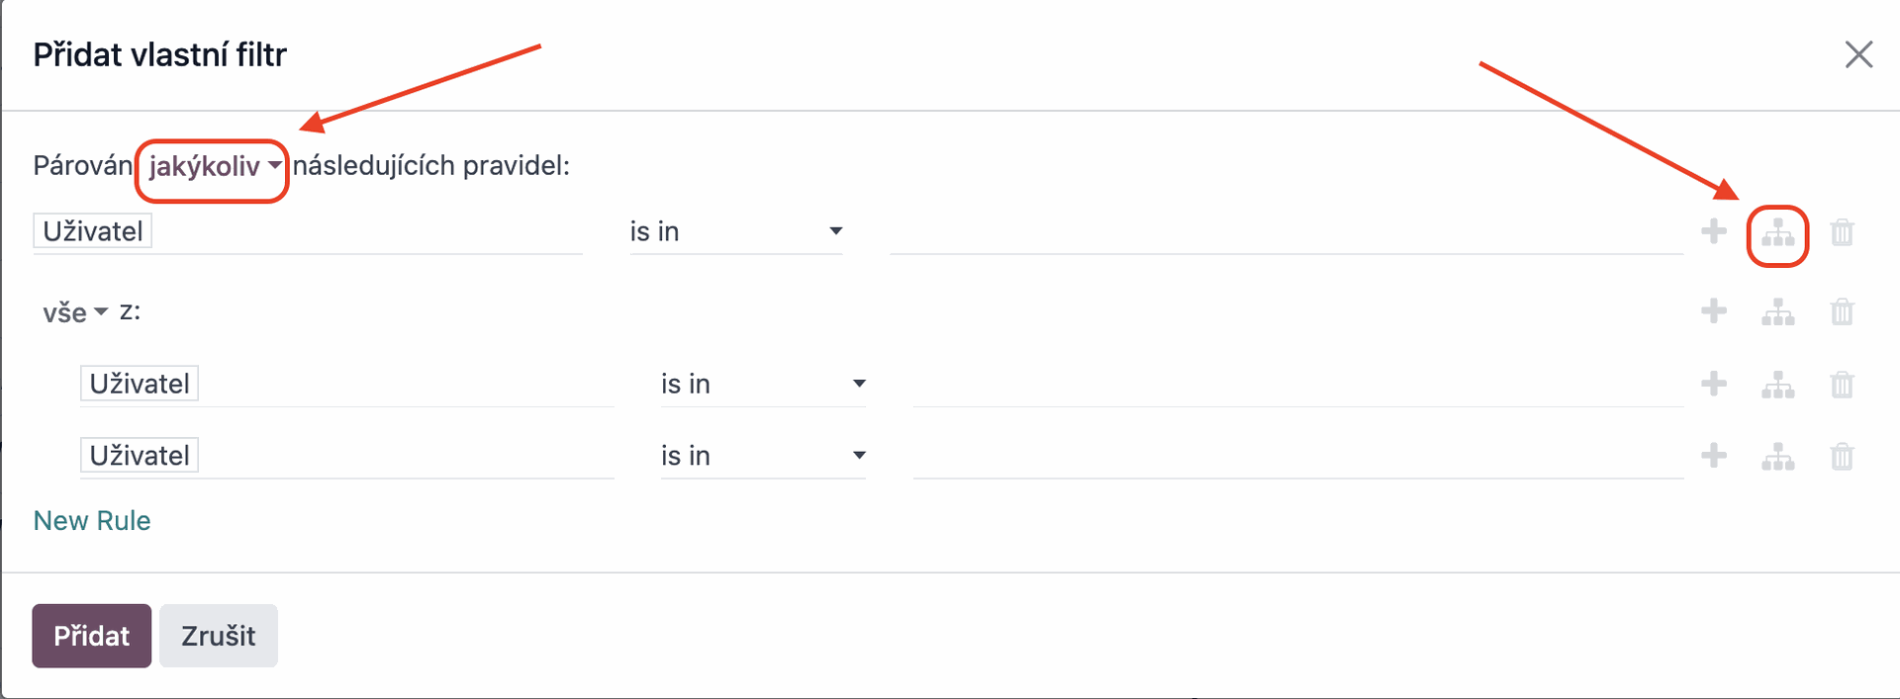Insert a branch on the second Uživatel row
The height and width of the screenshot is (699, 1900).
[1778, 385]
